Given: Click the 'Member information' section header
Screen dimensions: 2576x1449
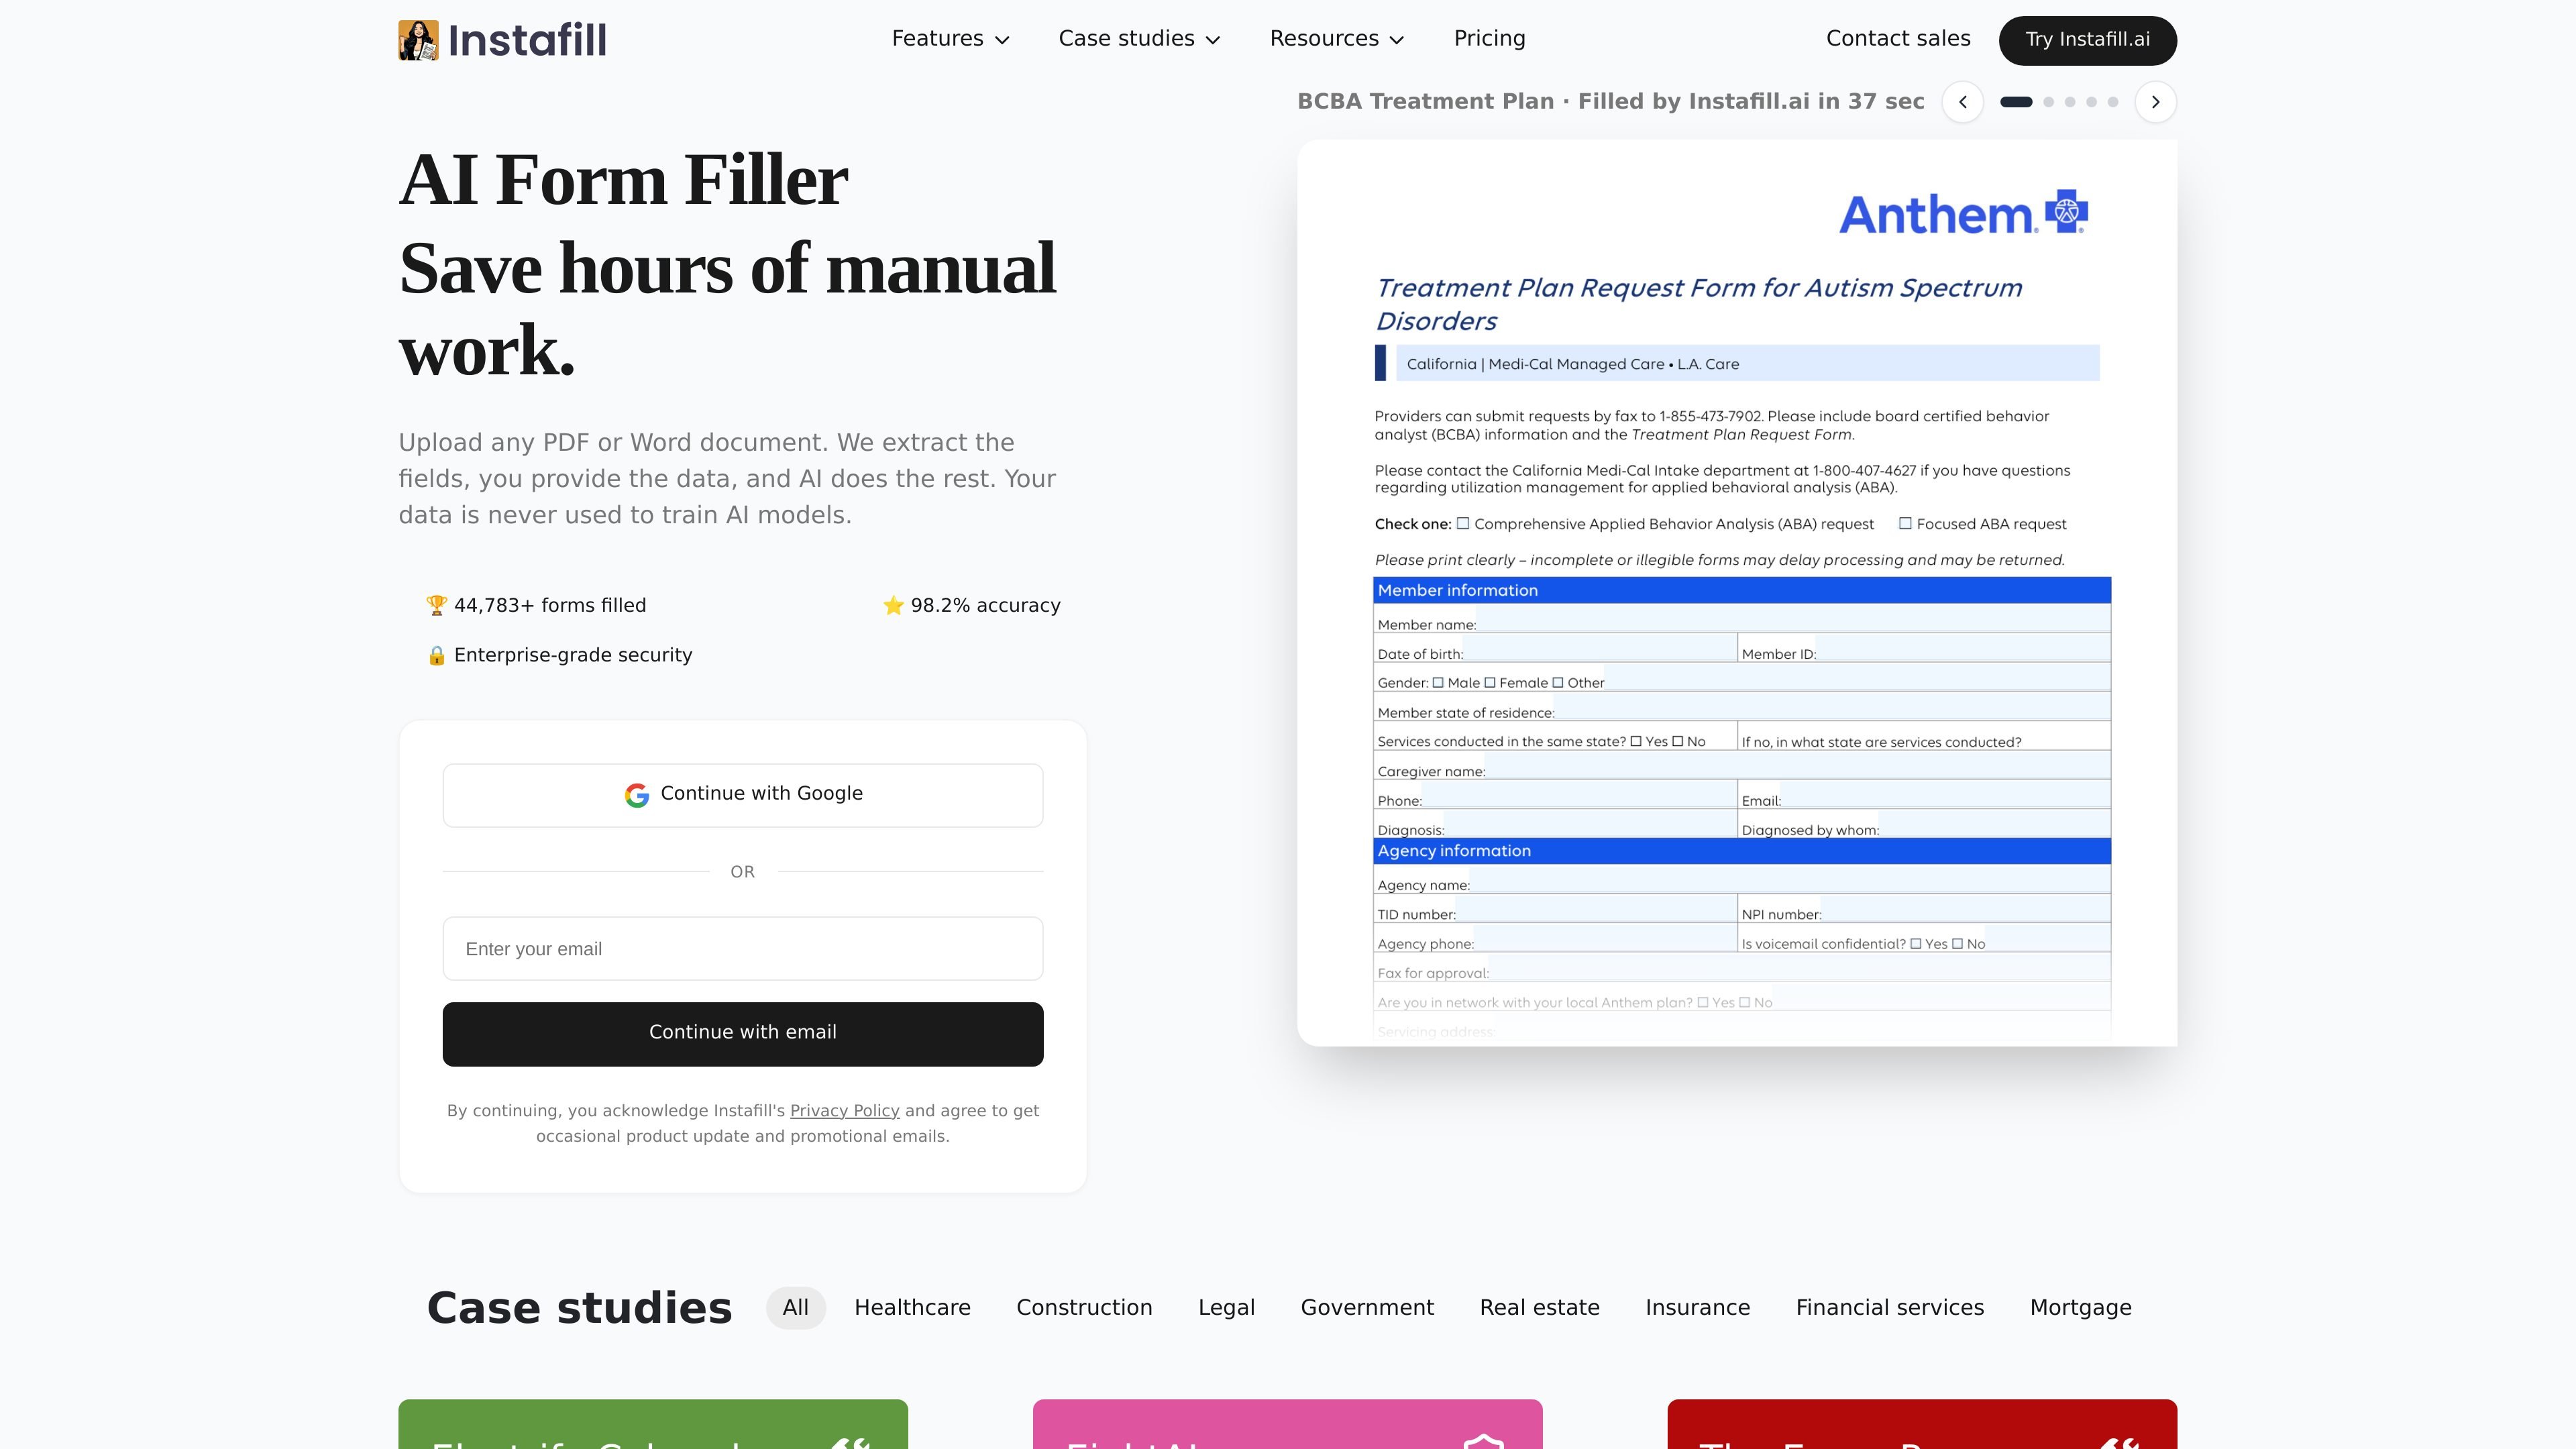Looking at the screenshot, I should 1742,590.
